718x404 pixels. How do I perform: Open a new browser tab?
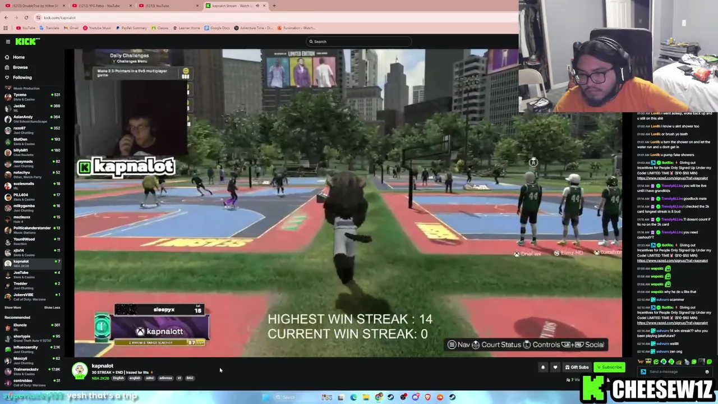point(274,6)
